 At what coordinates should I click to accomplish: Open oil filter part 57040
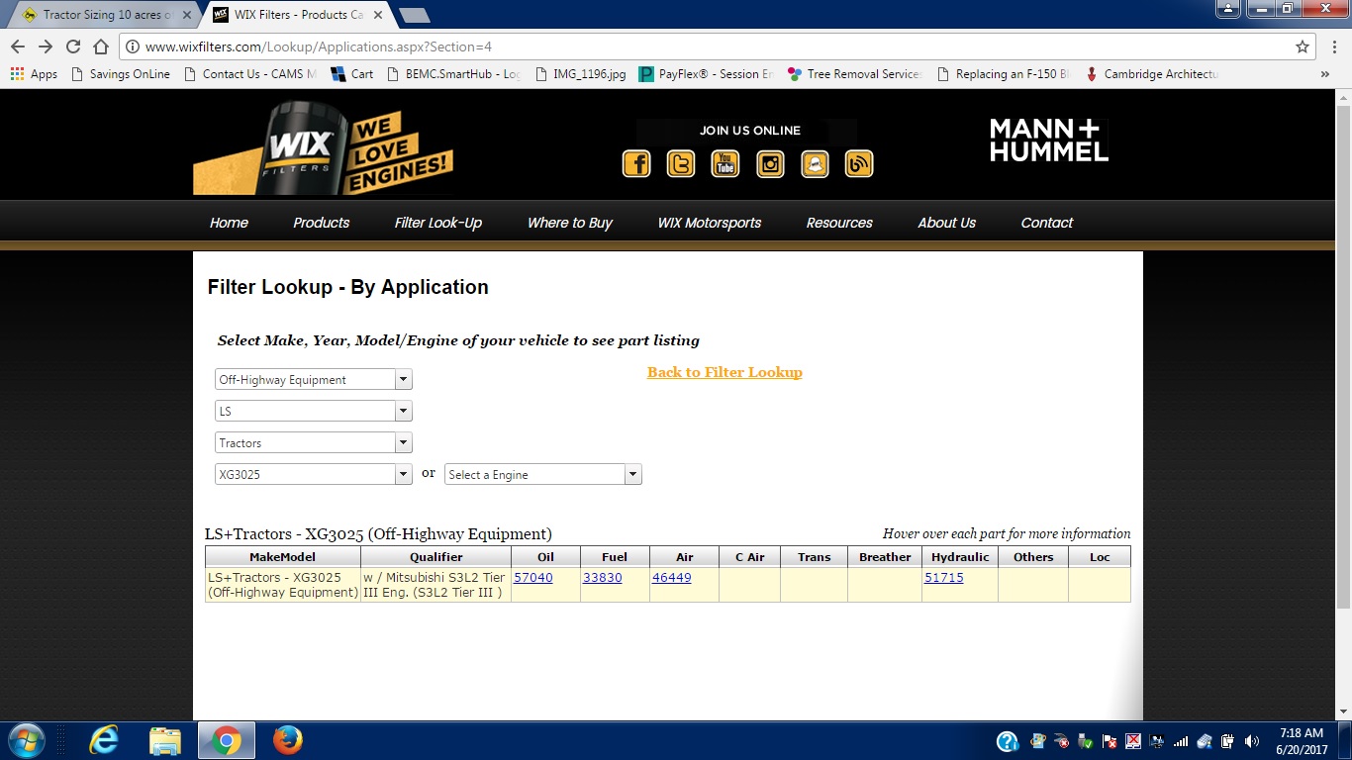(533, 578)
